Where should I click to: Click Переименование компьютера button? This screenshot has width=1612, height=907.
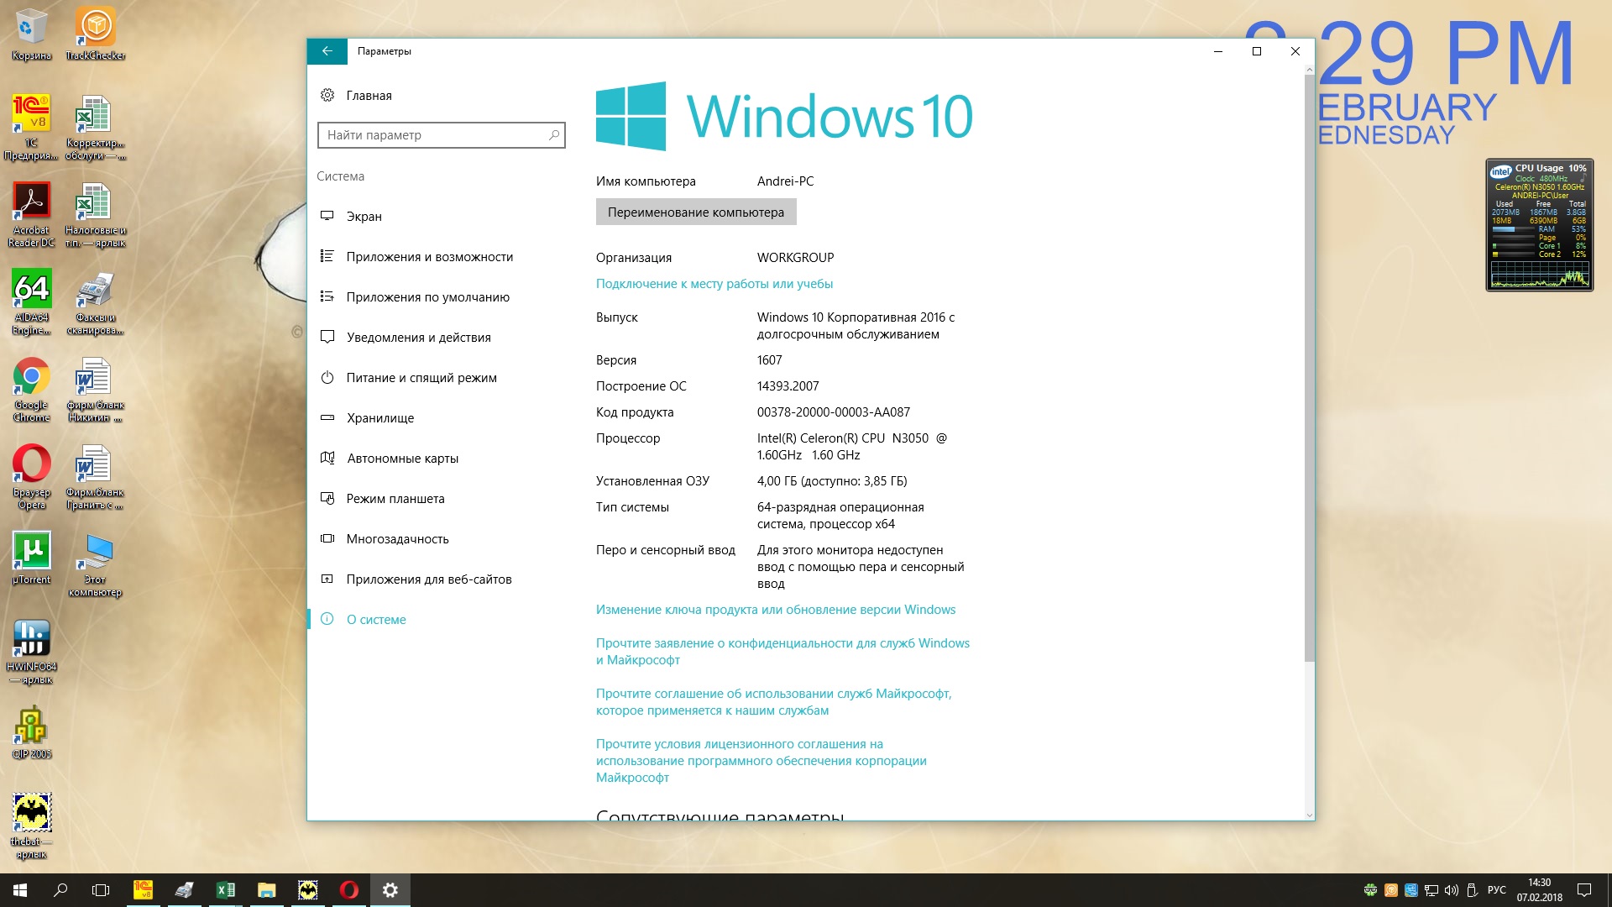point(696,212)
